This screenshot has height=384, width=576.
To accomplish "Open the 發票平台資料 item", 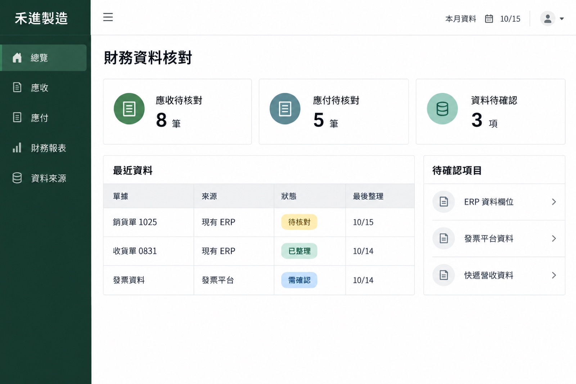I will [495, 238].
